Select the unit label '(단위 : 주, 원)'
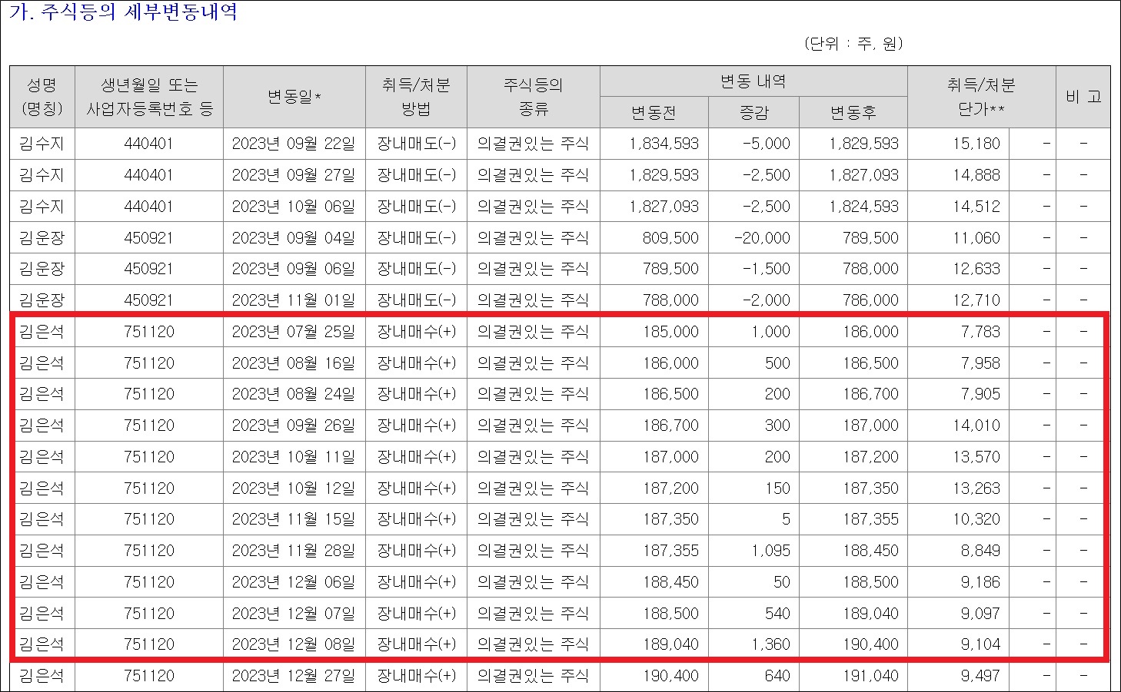 click(x=853, y=44)
